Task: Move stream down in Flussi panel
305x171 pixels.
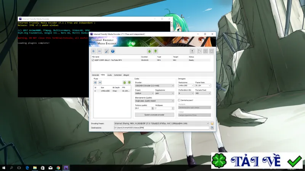Action: tap(129, 82)
